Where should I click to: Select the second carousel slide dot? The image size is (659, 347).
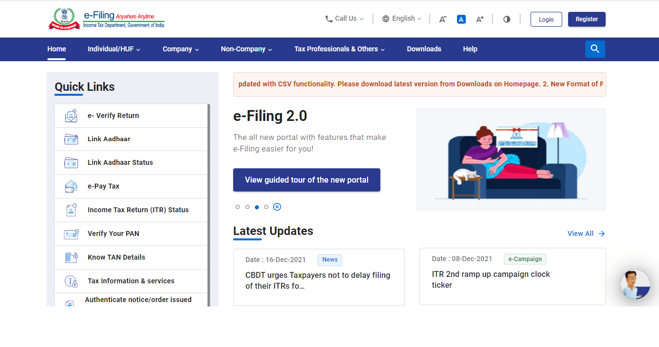pos(247,207)
